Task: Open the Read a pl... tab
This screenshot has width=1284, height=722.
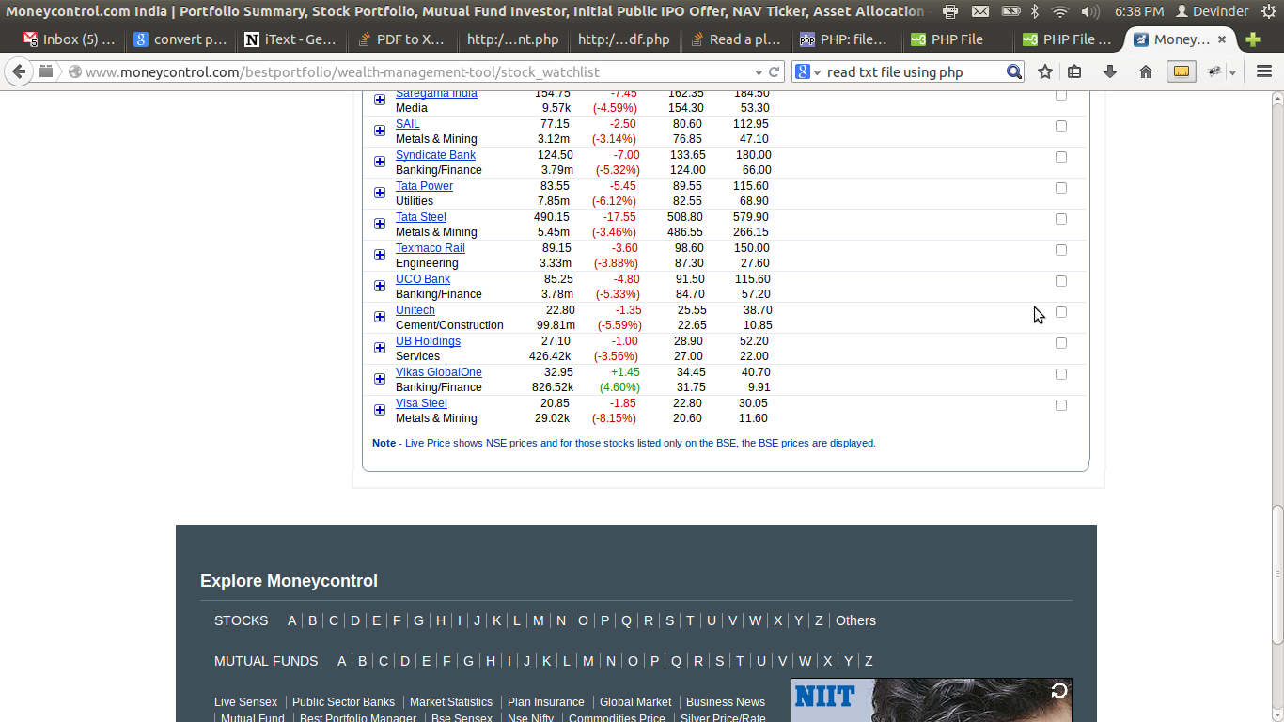Action: point(736,39)
